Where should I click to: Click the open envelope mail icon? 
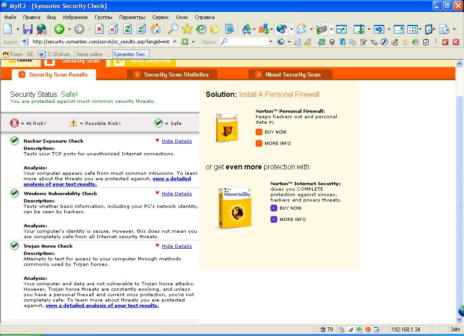301,29
